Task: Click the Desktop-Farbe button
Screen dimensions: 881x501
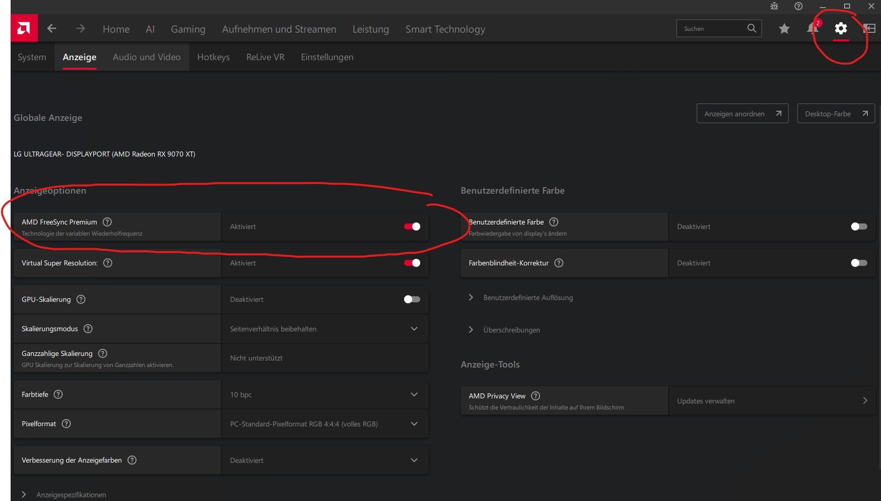Action: click(836, 114)
